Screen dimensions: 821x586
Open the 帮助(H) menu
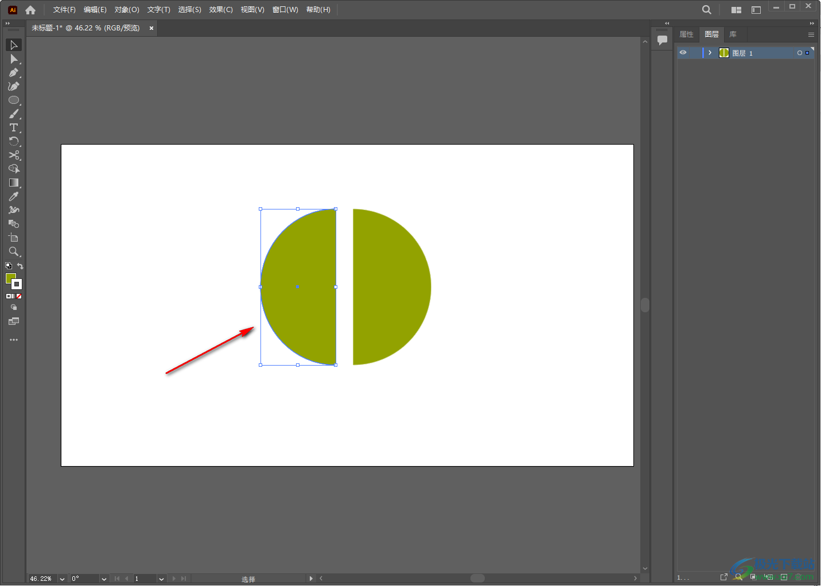click(318, 10)
